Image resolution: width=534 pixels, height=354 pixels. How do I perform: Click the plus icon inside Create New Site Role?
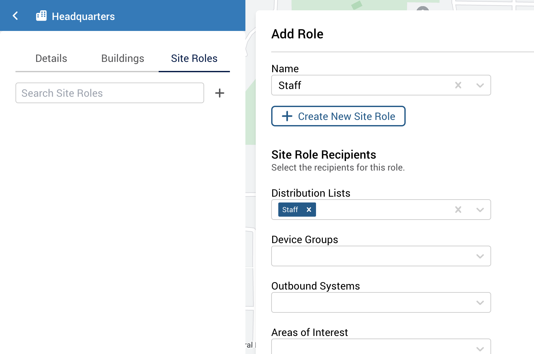coord(287,116)
